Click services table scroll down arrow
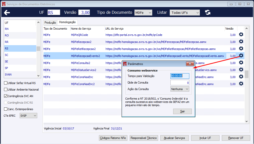 pyautogui.click(x=246, y=121)
